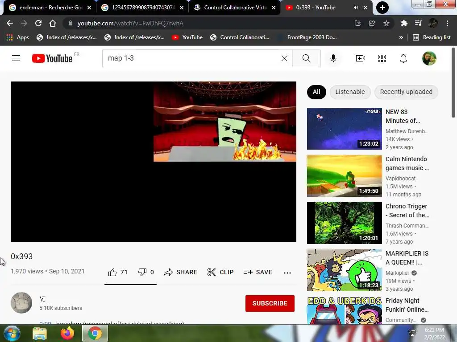The image size is (457, 342).
Task: Click the Chrome taskbar button
Action: (95, 333)
